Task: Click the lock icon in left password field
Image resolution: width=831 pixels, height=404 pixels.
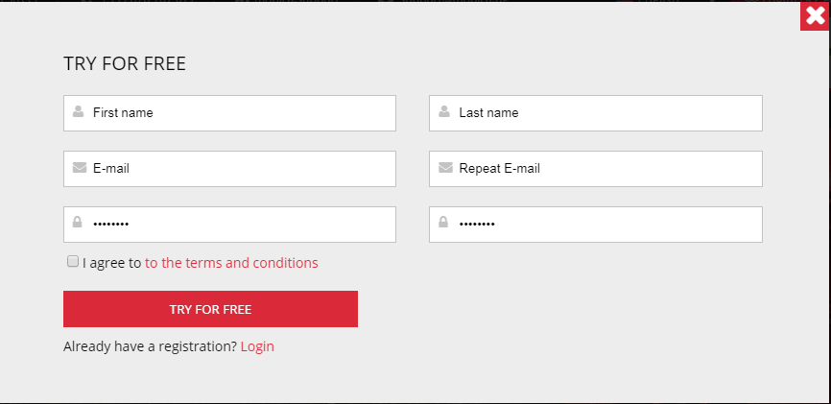Action: click(79, 224)
